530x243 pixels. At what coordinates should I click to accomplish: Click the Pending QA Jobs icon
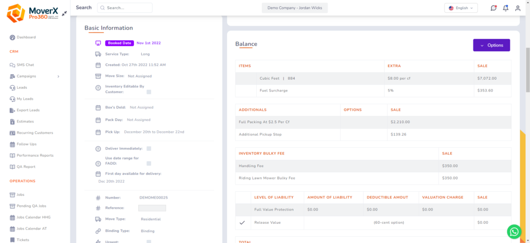click(12, 206)
